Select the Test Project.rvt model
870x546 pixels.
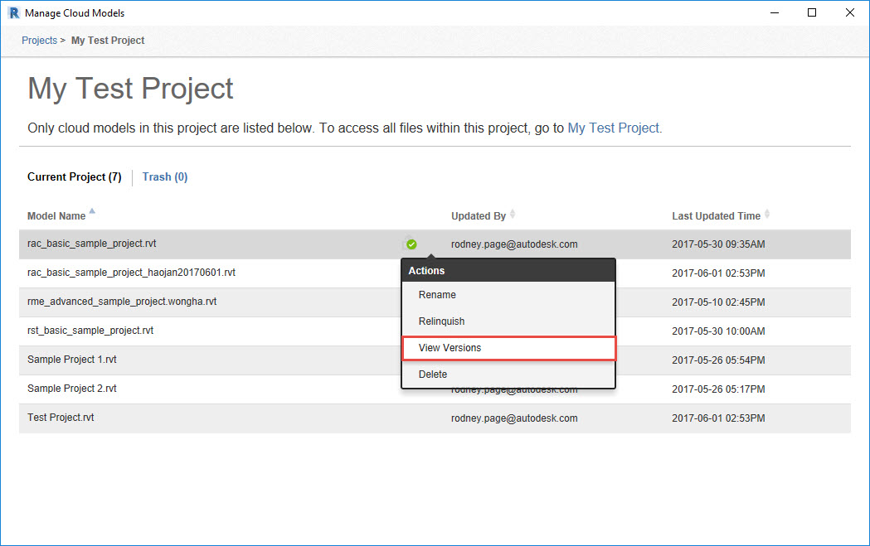point(61,418)
